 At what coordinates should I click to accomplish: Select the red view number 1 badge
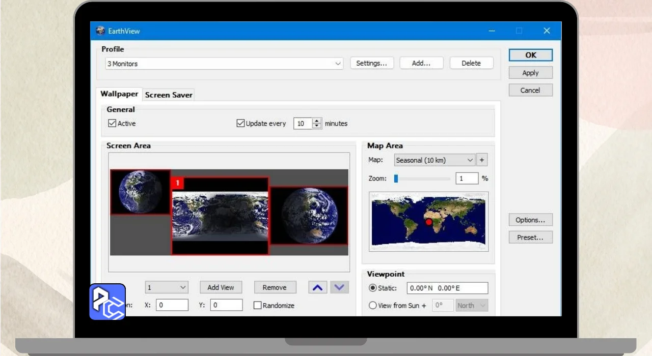[177, 183]
